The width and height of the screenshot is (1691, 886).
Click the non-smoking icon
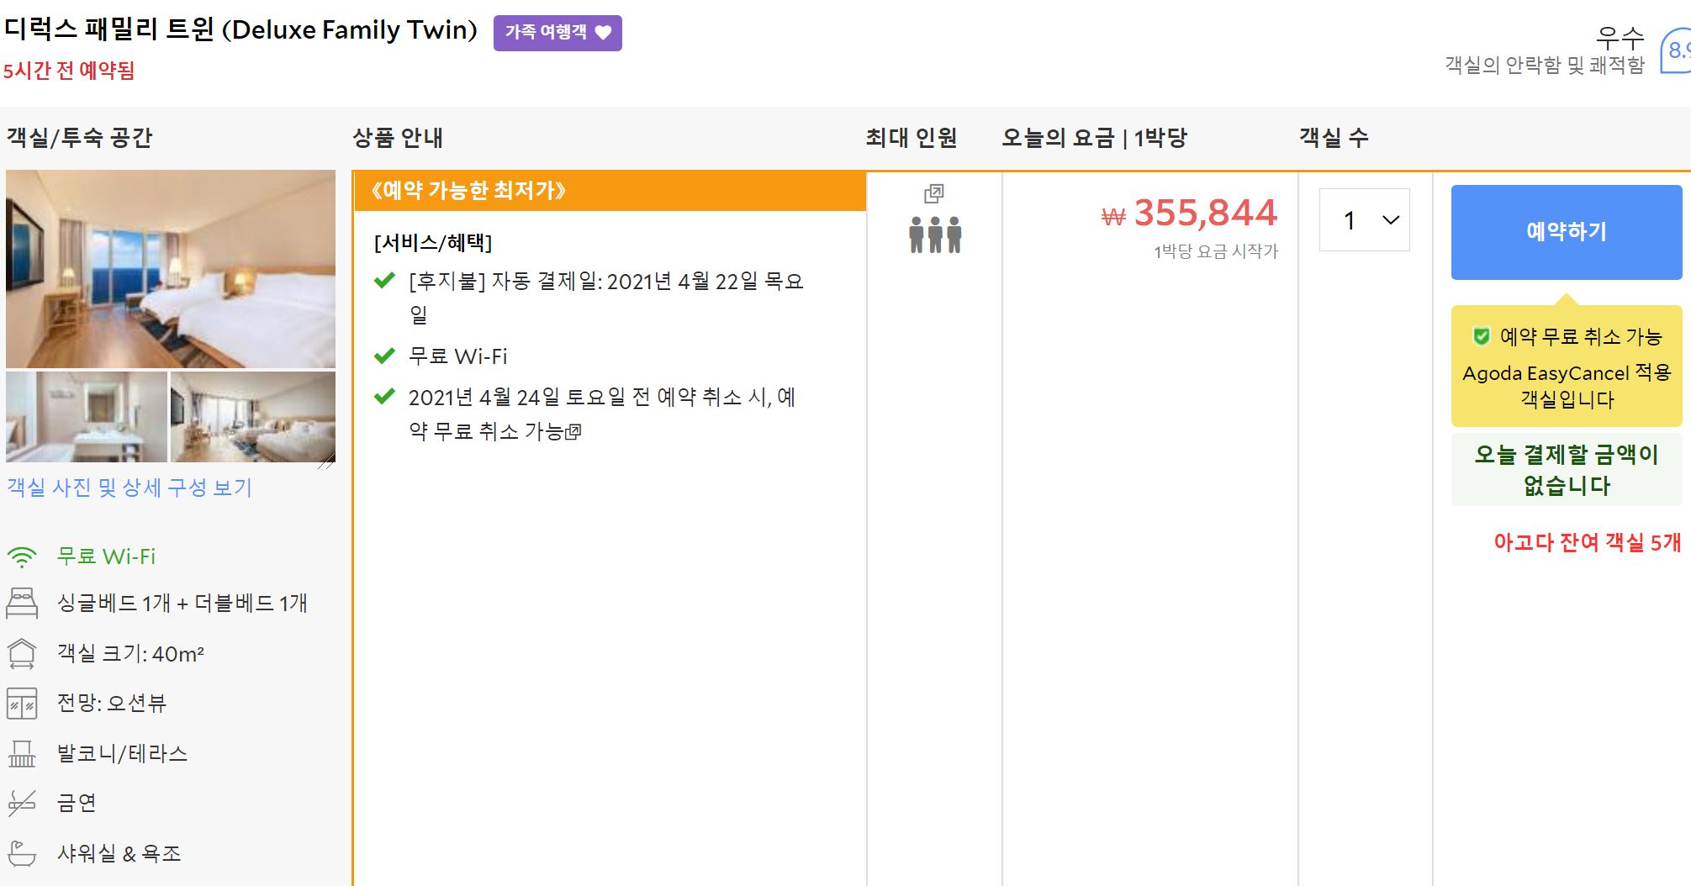click(x=22, y=803)
